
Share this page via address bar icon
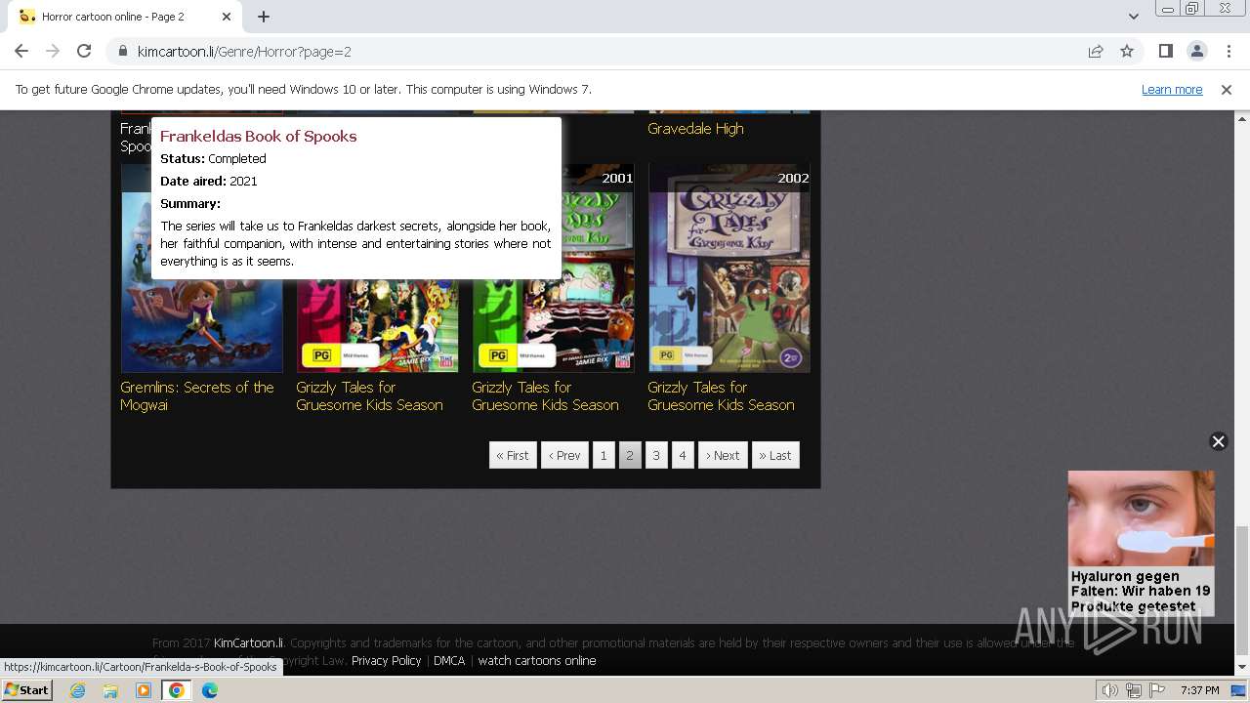point(1096,51)
